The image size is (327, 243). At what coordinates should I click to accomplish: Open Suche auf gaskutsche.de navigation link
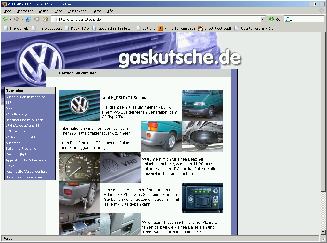26,97
